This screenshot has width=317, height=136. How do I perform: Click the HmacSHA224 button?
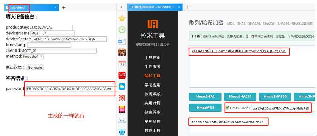[240, 96]
